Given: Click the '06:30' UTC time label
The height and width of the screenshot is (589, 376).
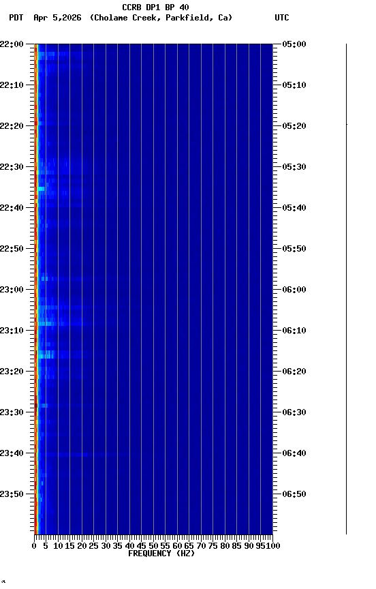Looking at the screenshot, I should (x=294, y=413).
